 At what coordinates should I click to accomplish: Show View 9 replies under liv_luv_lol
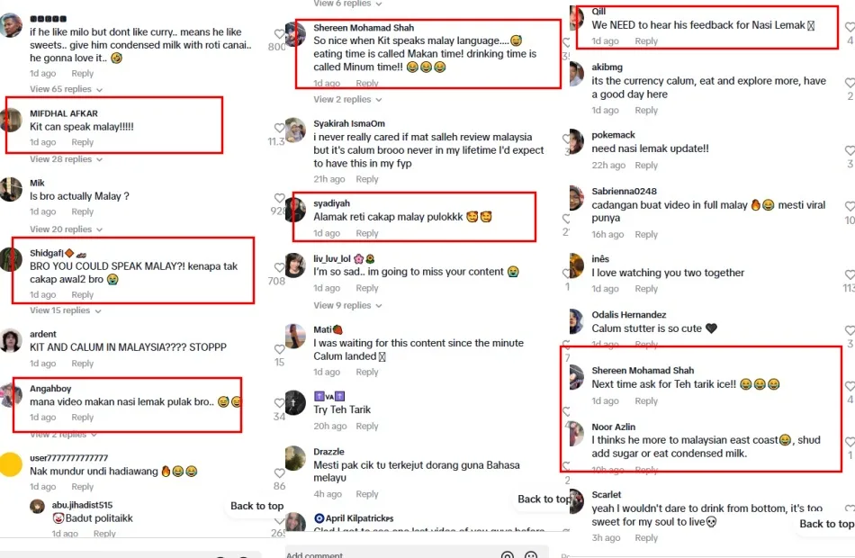(347, 305)
